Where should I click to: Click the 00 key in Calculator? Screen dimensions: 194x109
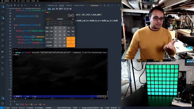pyautogui.click(x=64, y=46)
